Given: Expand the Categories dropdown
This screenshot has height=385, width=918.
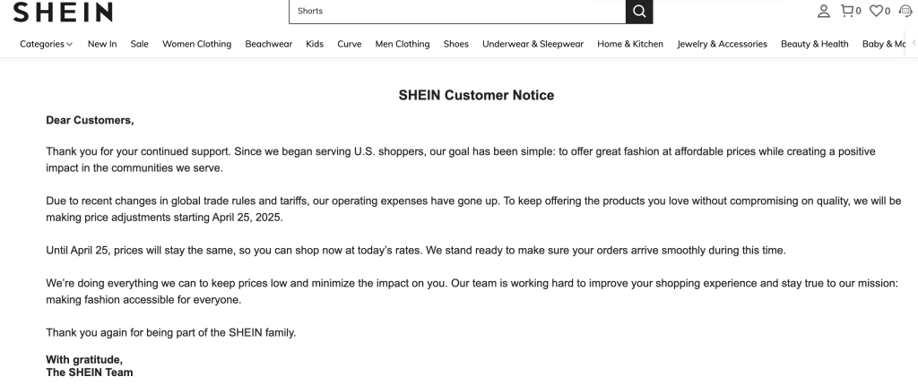Looking at the screenshot, I should click(x=47, y=44).
